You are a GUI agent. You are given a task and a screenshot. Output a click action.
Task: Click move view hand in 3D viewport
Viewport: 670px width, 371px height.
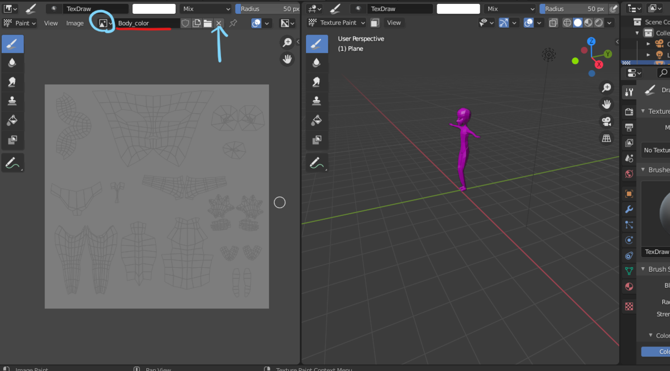pyautogui.click(x=606, y=104)
